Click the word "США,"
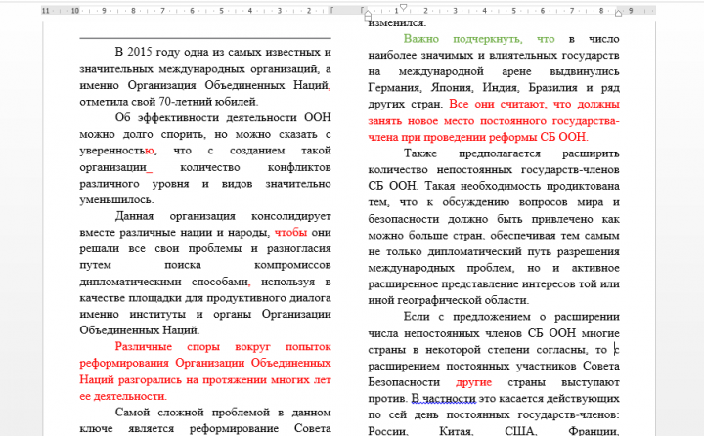Screen dimensions: 704x436 click(x=521, y=430)
